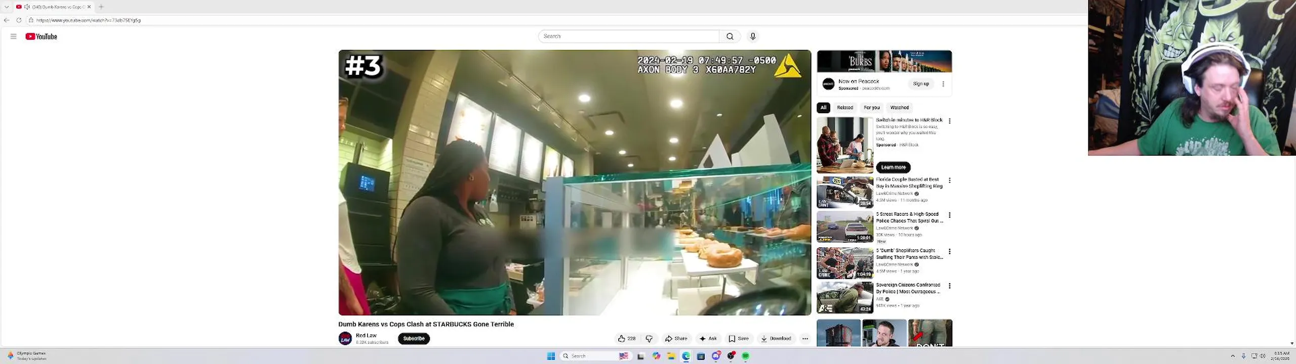
Task: Click the Burbs Peacock banner image
Action: tap(884, 62)
